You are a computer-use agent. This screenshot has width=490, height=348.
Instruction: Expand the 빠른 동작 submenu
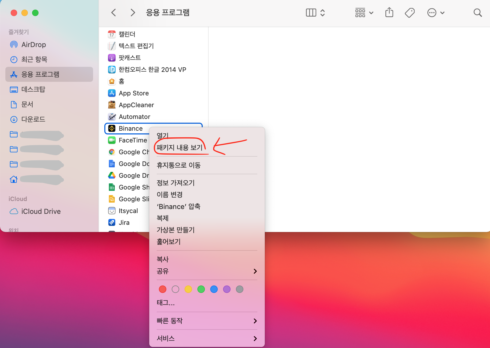(207, 321)
